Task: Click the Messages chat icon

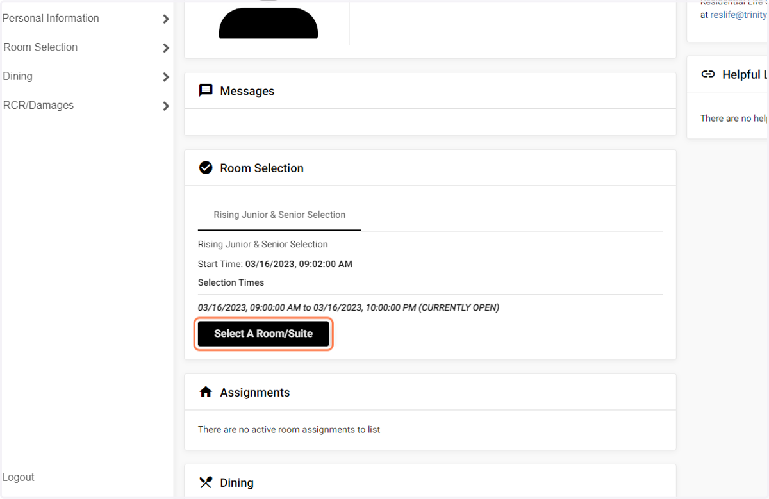Action: [206, 90]
